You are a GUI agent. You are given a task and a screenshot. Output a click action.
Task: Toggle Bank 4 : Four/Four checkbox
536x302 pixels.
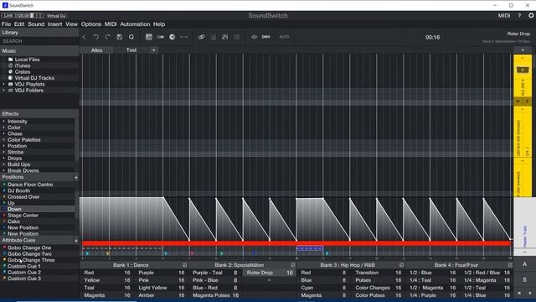(x=510, y=265)
